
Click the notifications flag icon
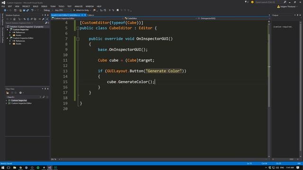tap(246, 2)
